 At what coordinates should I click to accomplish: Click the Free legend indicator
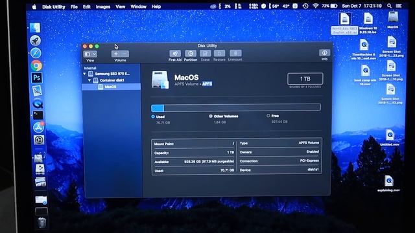(268, 116)
